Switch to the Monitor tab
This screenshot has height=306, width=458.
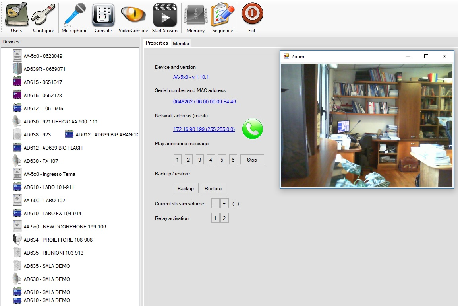[x=181, y=44]
